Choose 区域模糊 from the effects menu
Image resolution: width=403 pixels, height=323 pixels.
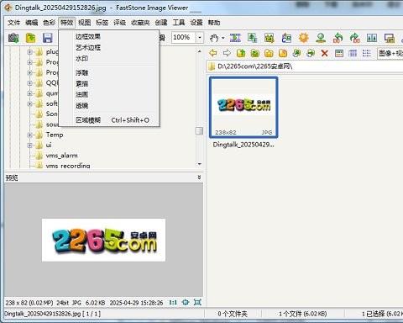[x=88, y=120]
